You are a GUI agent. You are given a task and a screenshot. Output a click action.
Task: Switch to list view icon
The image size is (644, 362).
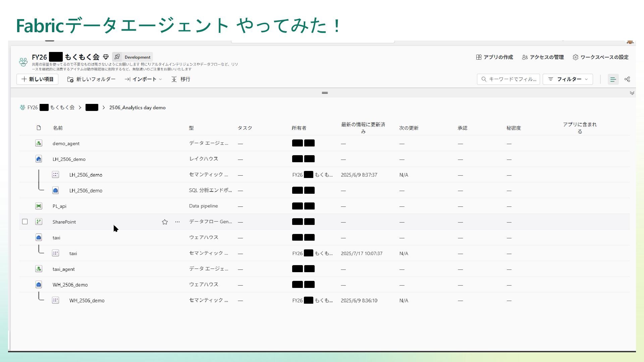tap(613, 79)
